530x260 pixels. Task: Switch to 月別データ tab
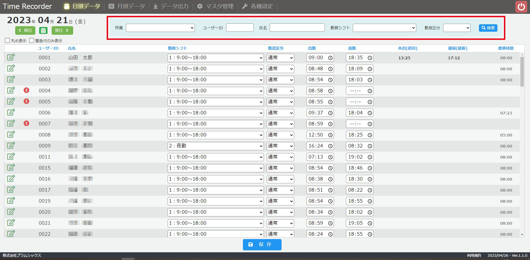click(127, 6)
